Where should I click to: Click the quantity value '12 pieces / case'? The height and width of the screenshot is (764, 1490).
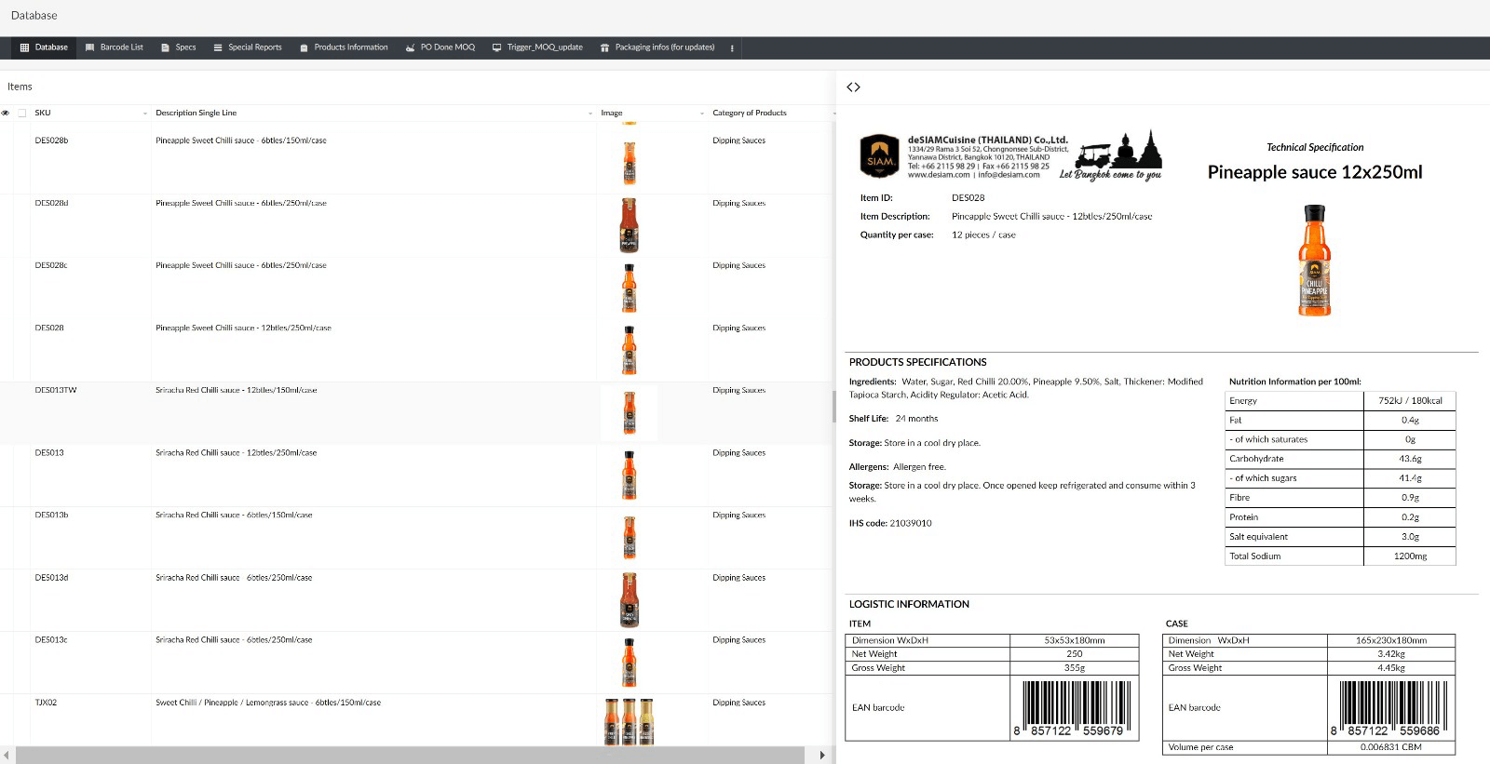point(983,235)
